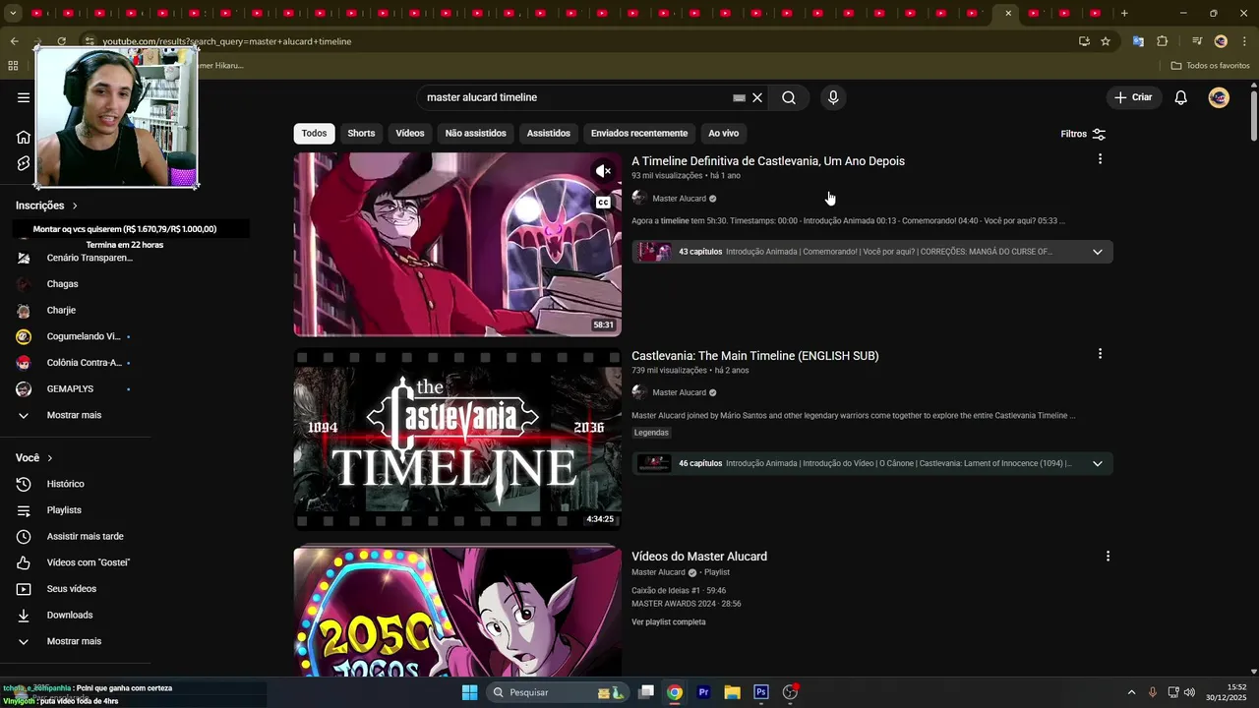The width and height of the screenshot is (1259, 708).
Task: Play the first result's red-coat thumbnail
Action: pyautogui.click(x=457, y=244)
